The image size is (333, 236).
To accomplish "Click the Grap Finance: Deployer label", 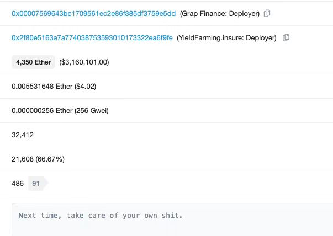I will 220,13.
